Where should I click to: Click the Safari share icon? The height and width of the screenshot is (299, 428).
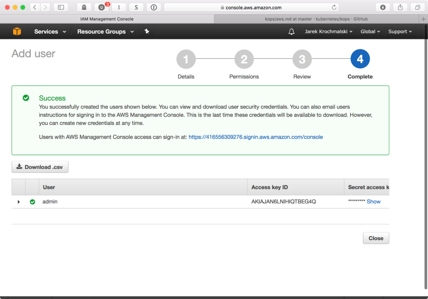400,7
